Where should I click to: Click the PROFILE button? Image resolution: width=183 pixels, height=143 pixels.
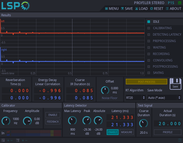168,132
